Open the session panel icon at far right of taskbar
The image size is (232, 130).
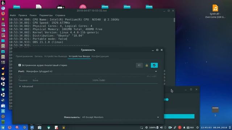(230, 127)
